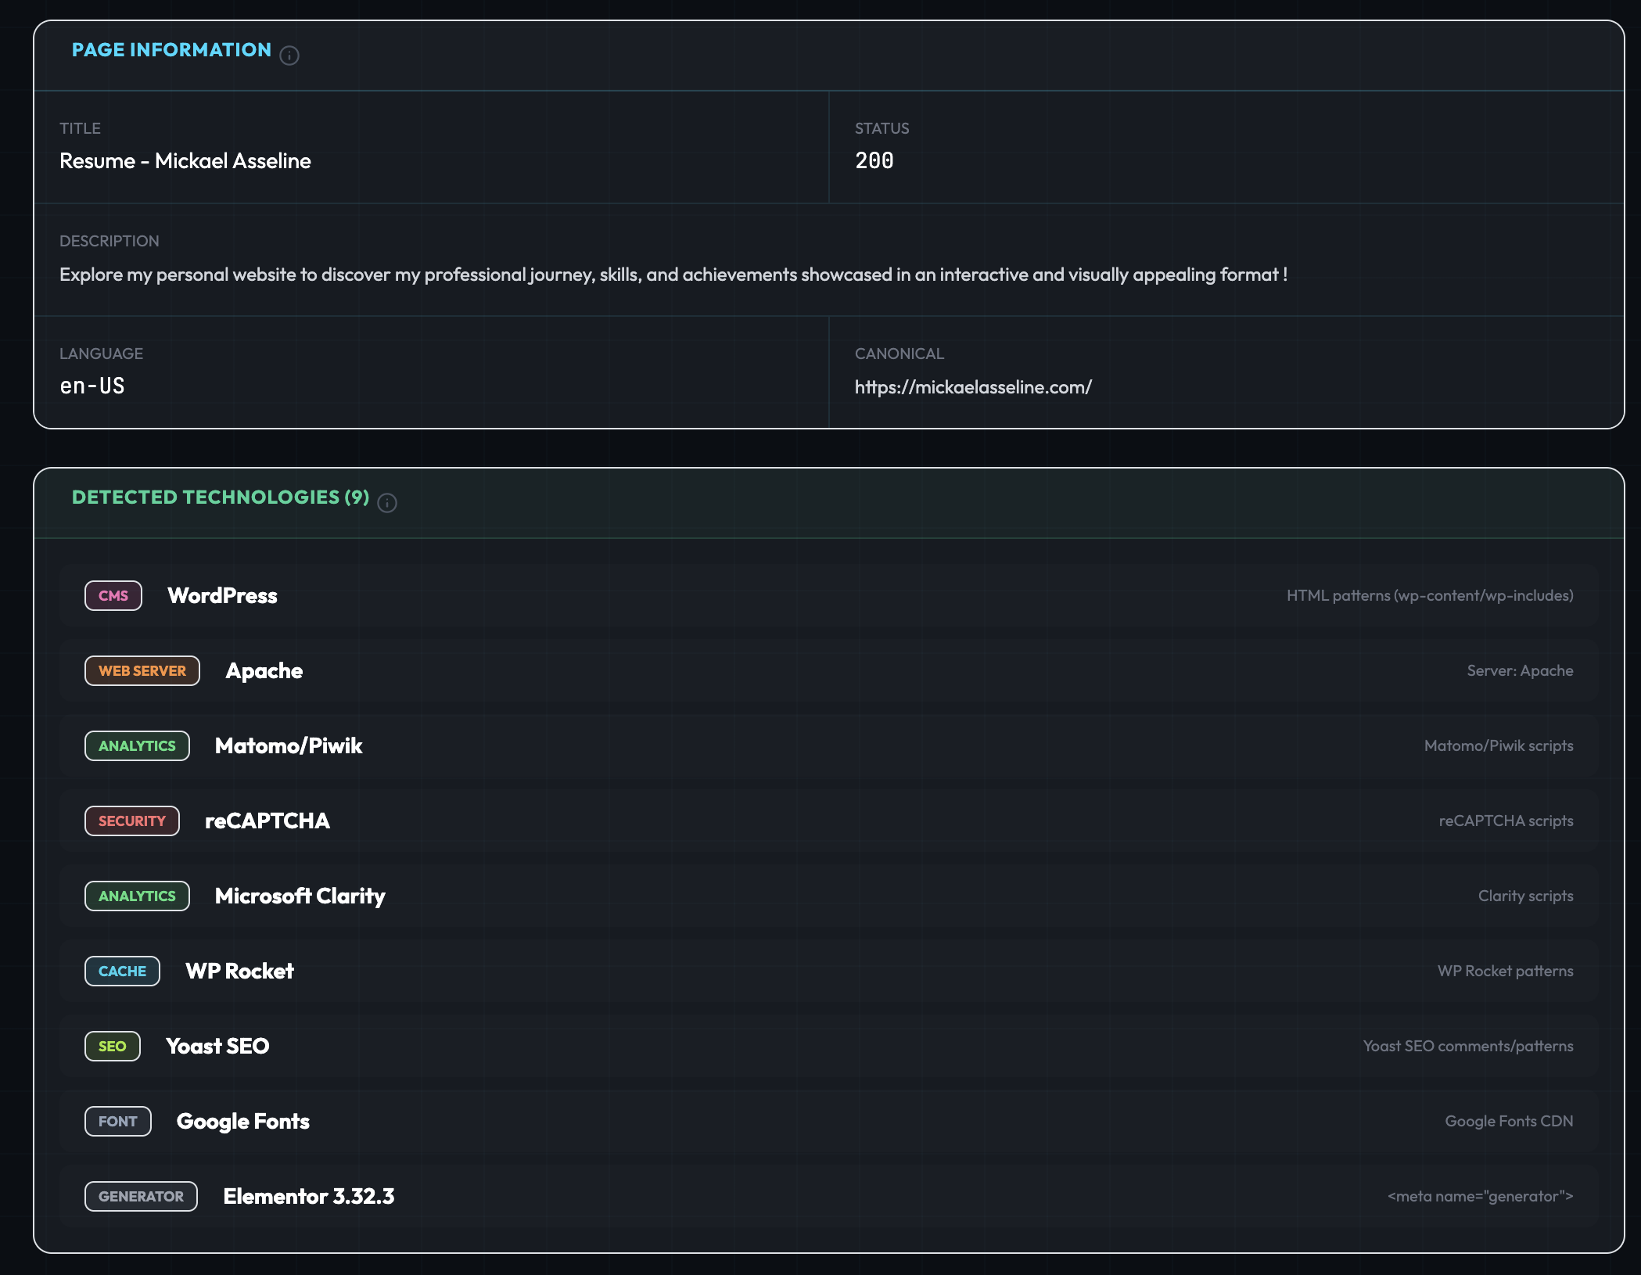Click the CMS badge next to WordPress
The image size is (1641, 1275).
pos(113,596)
